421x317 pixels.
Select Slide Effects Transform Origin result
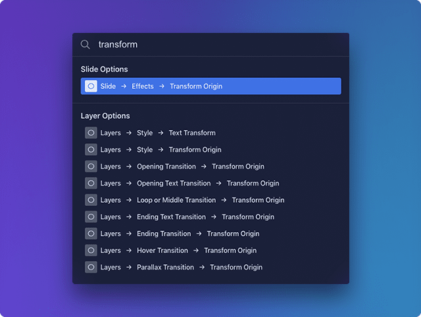tap(210, 86)
